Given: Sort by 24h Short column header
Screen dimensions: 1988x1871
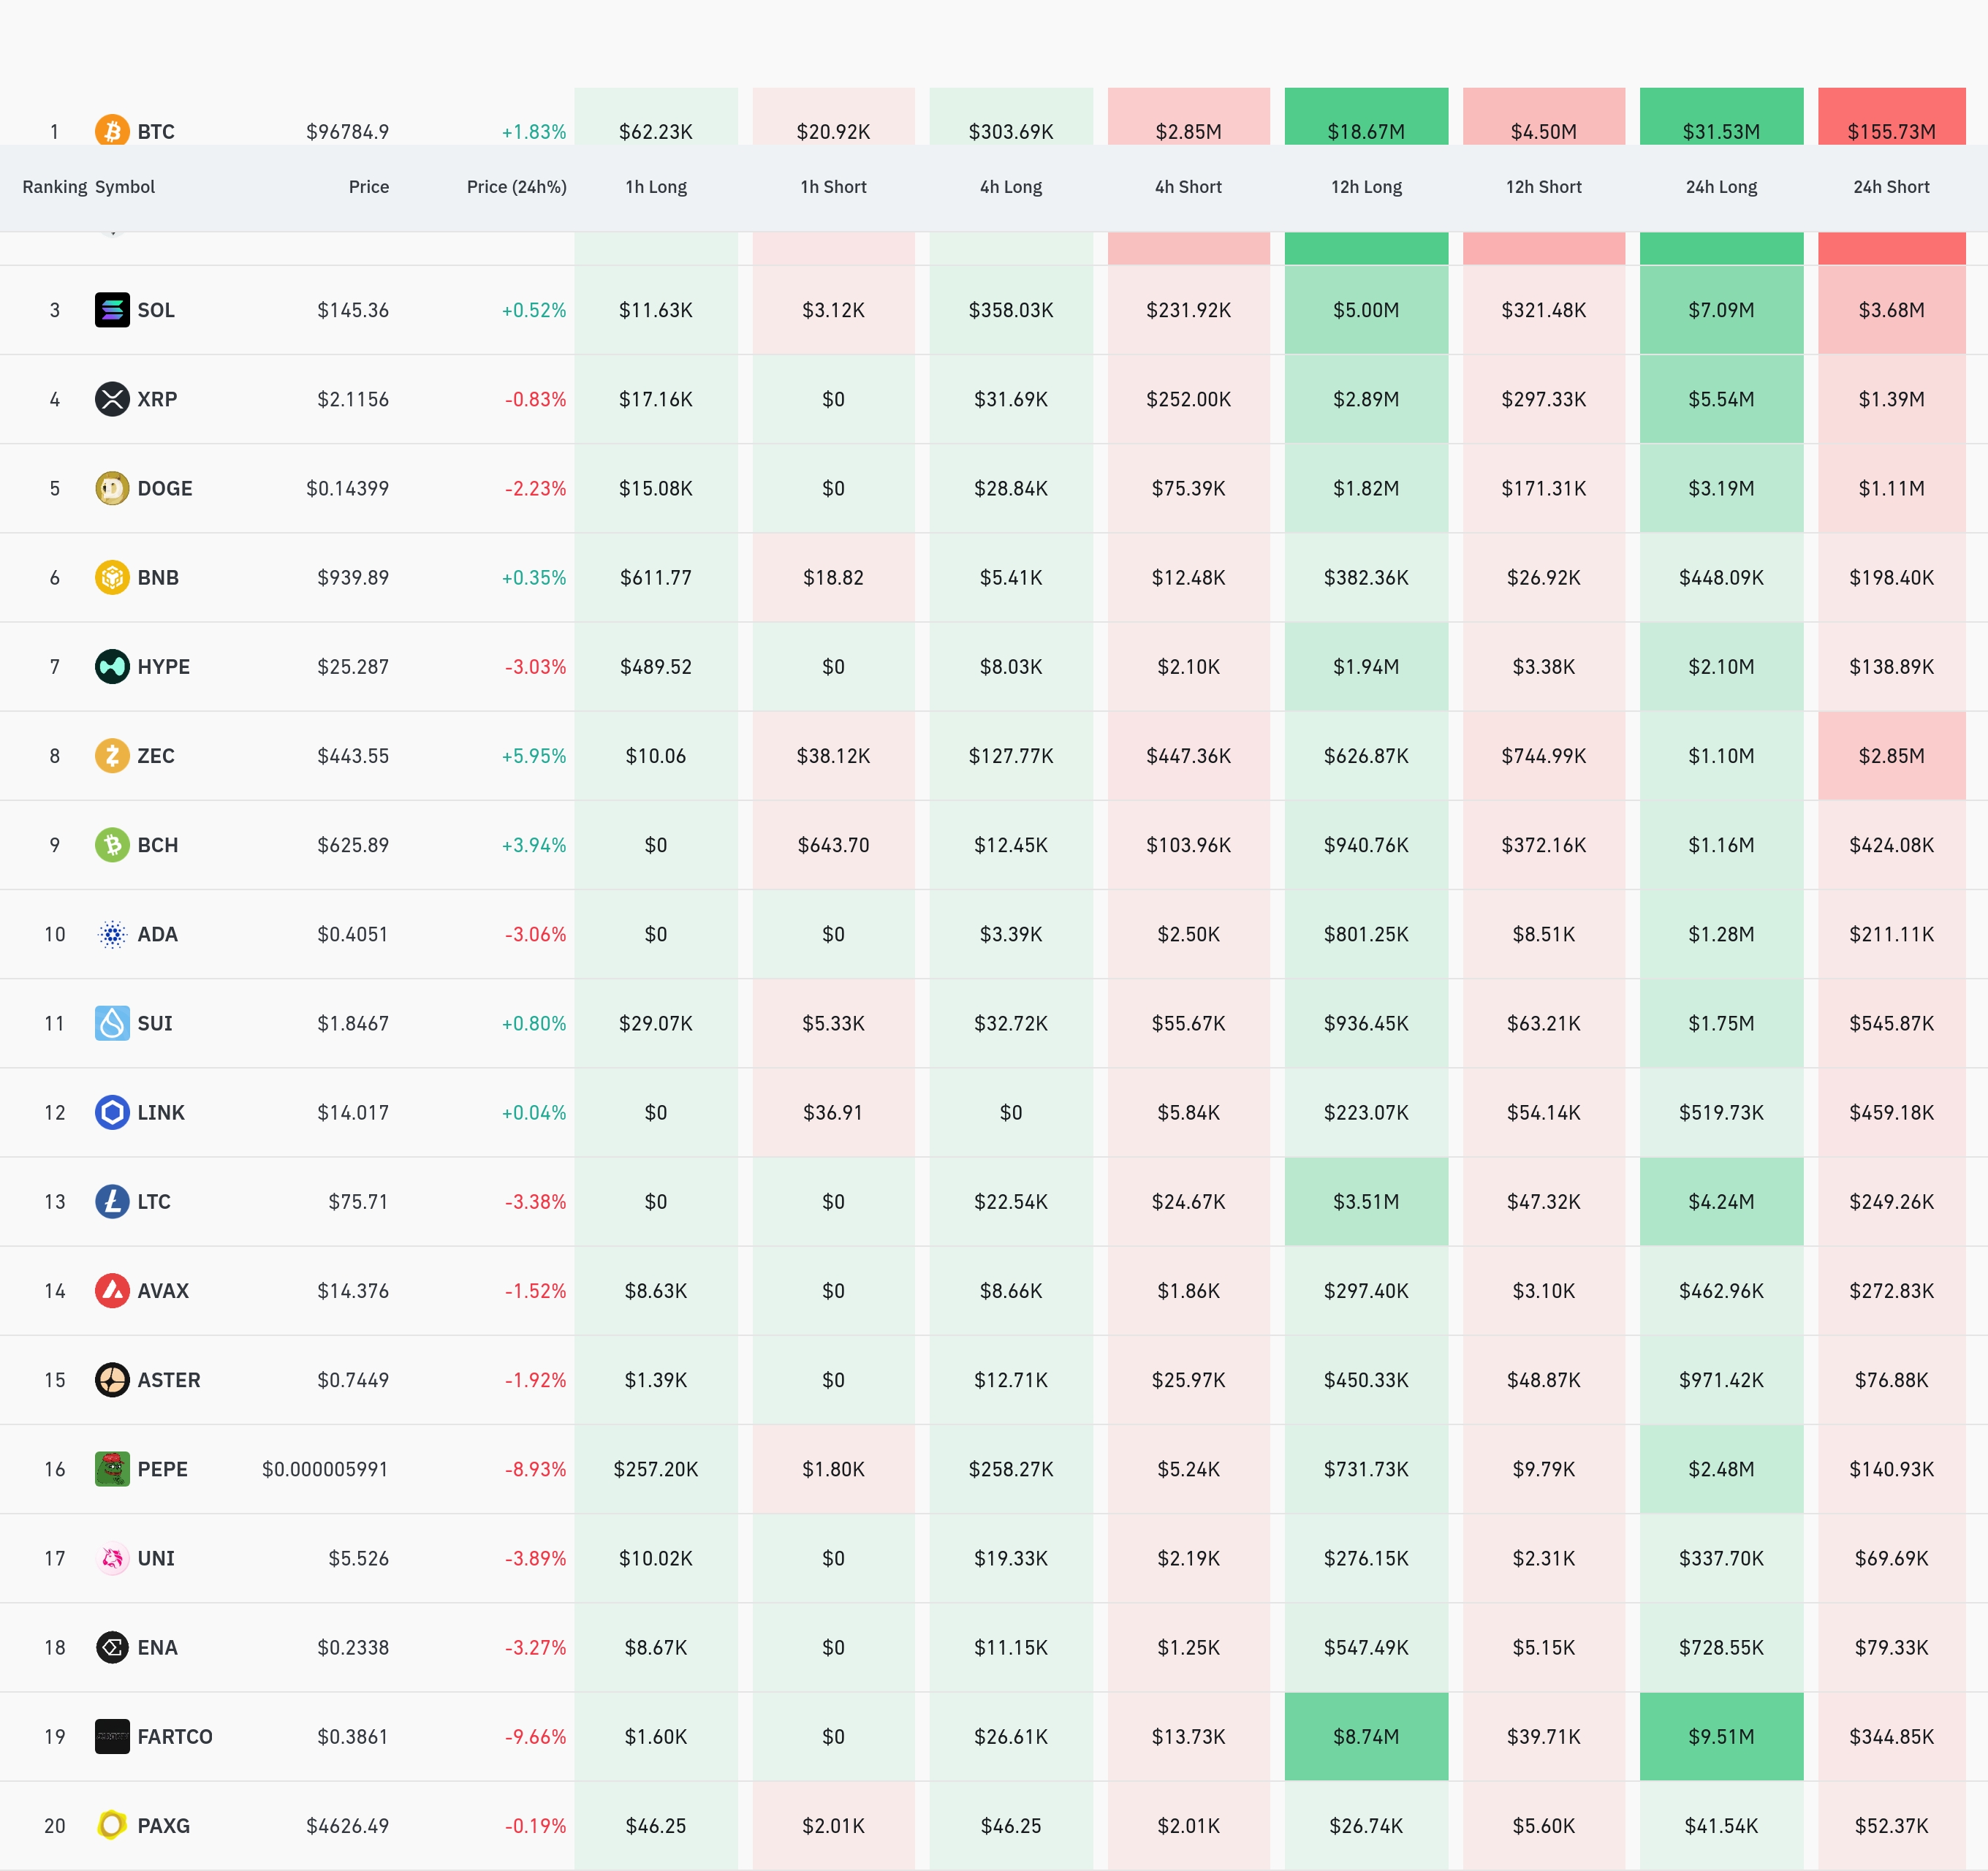Looking at the screenshot, I should coord(1890,187).
